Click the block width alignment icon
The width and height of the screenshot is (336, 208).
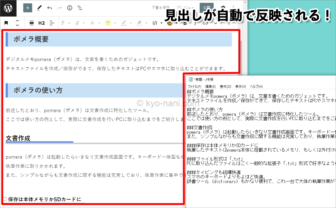32,23
